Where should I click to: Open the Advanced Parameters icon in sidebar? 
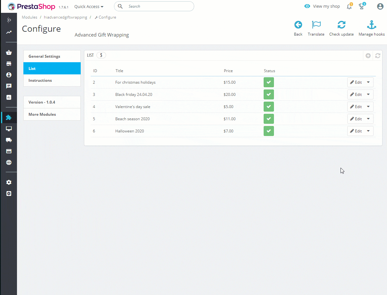click(x=9, y=194)
